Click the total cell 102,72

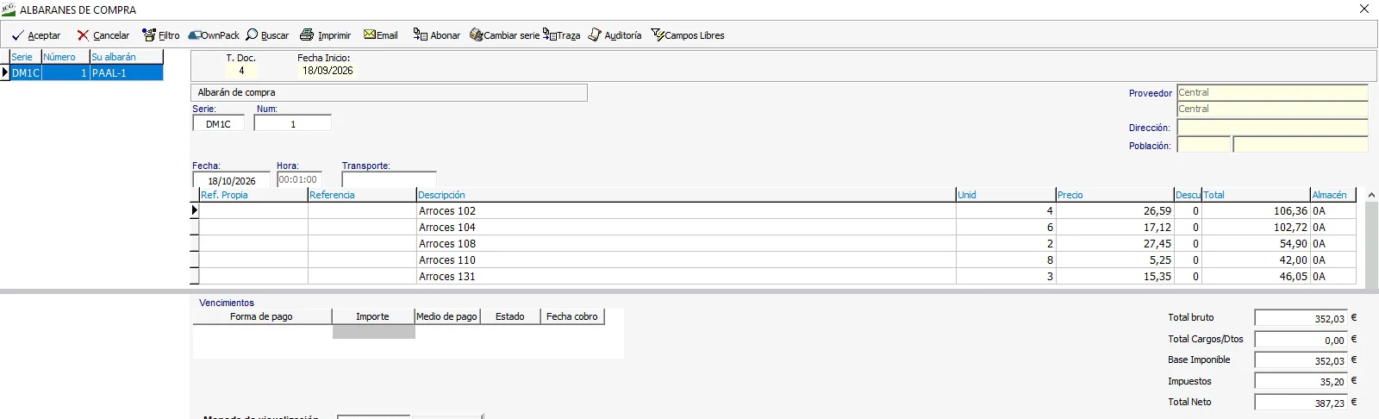1256,228
